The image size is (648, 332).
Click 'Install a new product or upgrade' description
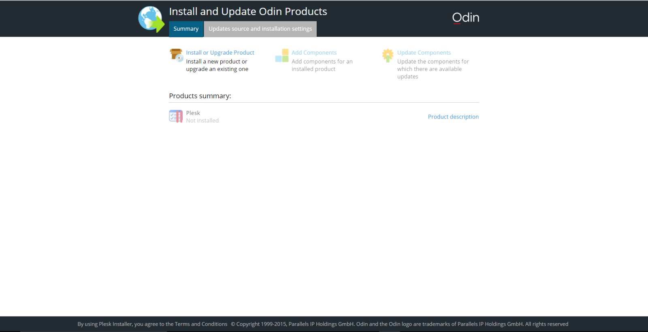coord(217,65)
